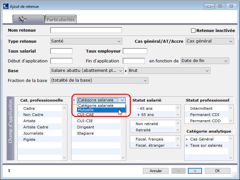
Task: Click the Taux salarial input field
Action: pyautogui.click(x=61, y=51)
